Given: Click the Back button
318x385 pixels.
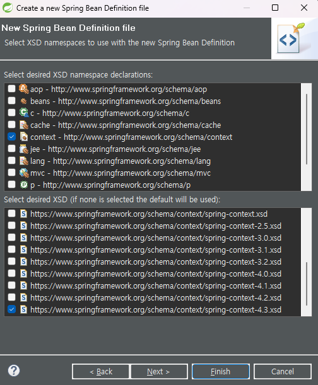Looking at the screenshot, I should [x=100, y=372].
